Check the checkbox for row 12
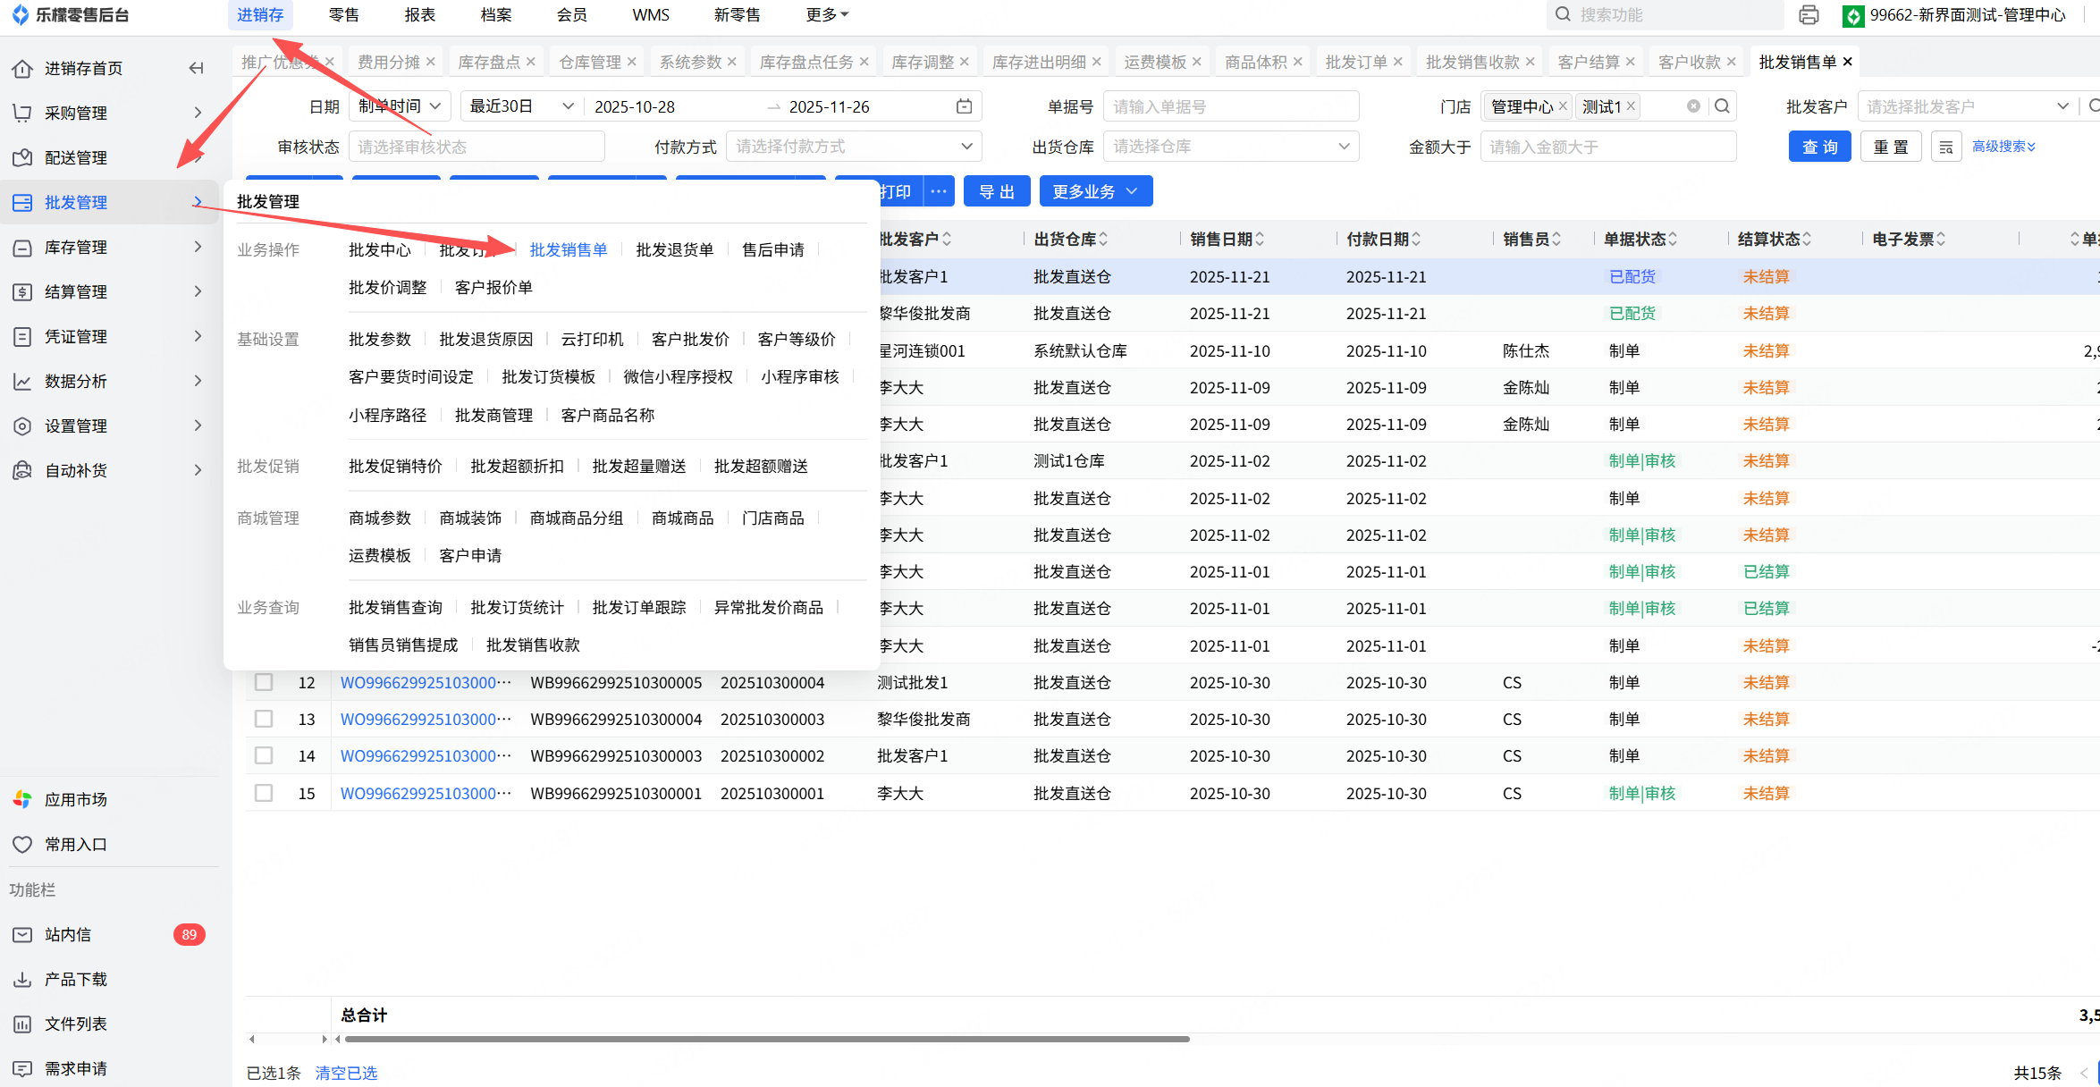 (x=264, y=682)
